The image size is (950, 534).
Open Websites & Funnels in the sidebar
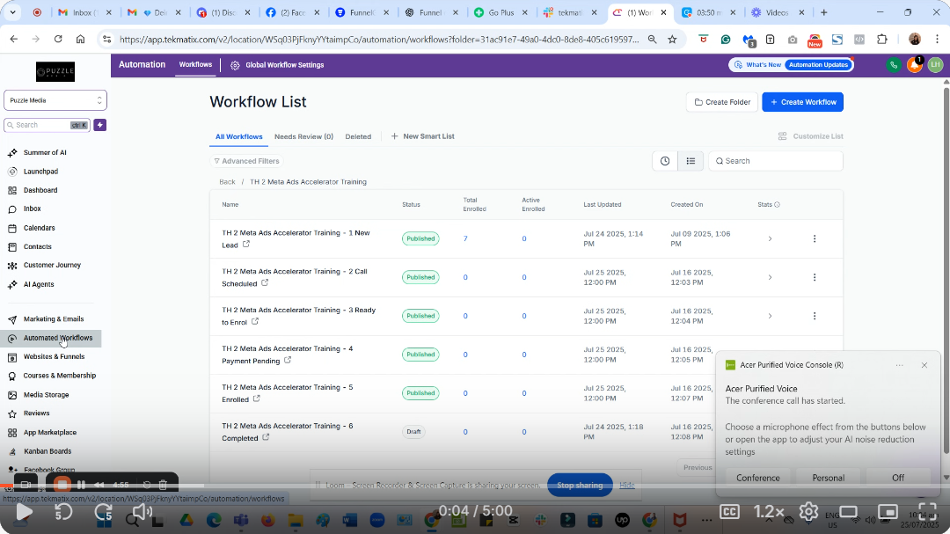click(x=54, y=356)
